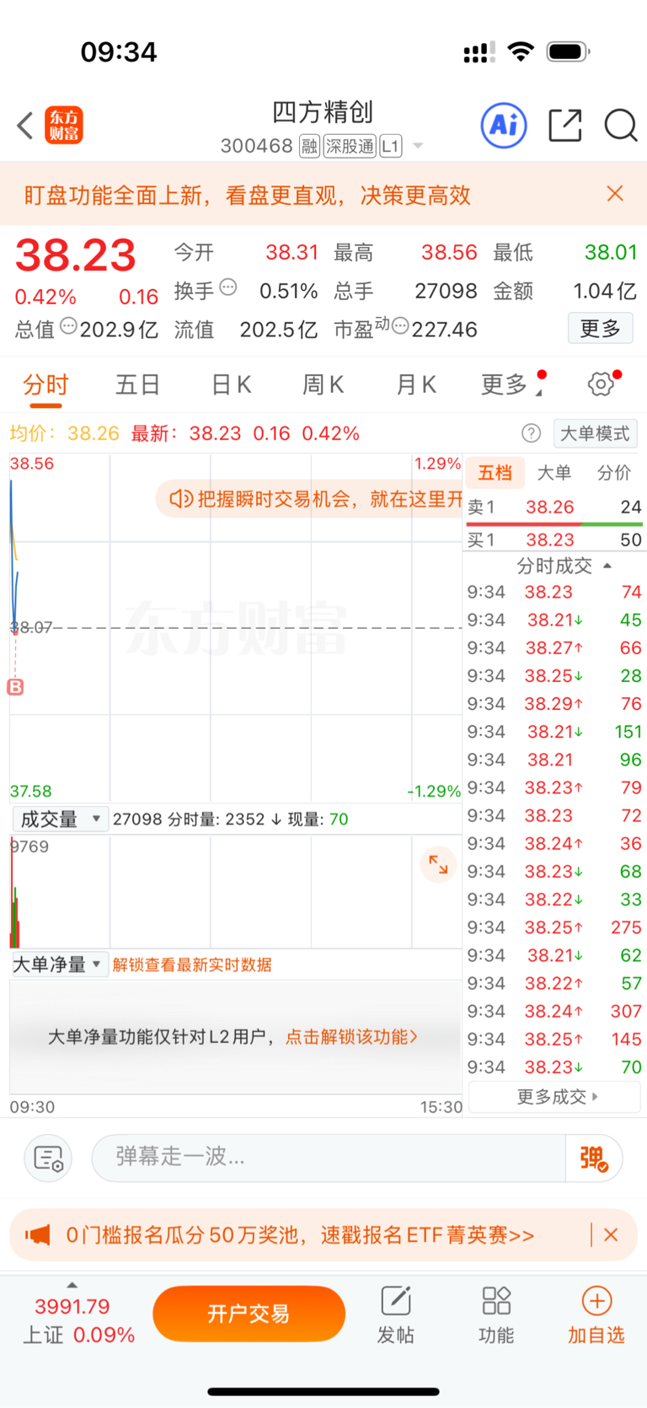
Task: Select the 大单 tab
Action: (x=553, y=472)
